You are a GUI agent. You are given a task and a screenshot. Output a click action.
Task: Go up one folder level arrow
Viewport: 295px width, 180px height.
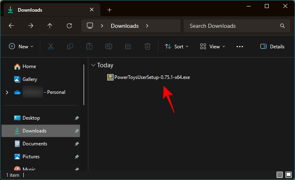tap(50, 26)
